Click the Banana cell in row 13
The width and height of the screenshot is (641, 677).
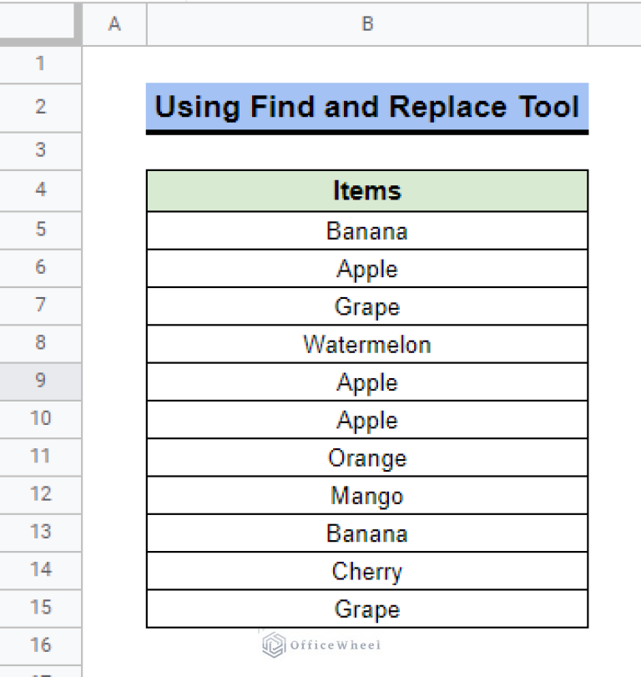tap(367, 533)
